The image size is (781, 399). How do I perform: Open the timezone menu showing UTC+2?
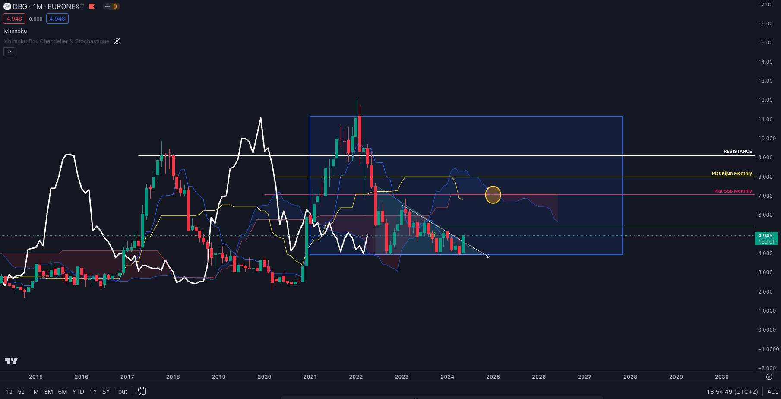pyautogui.click(x=732, y=392)
